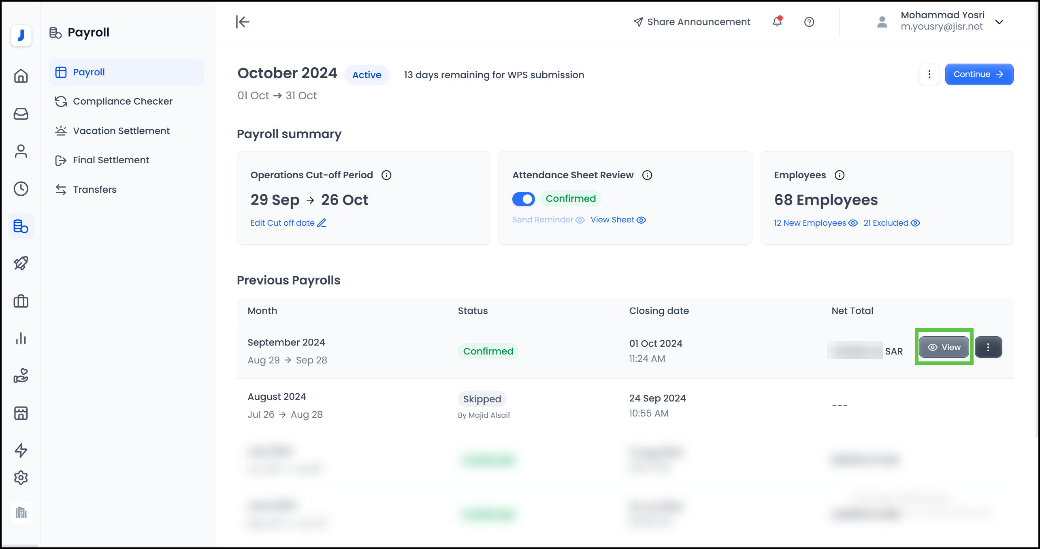
Task: Collapse the sidebar with arrow icon
Action: (243, 21)
